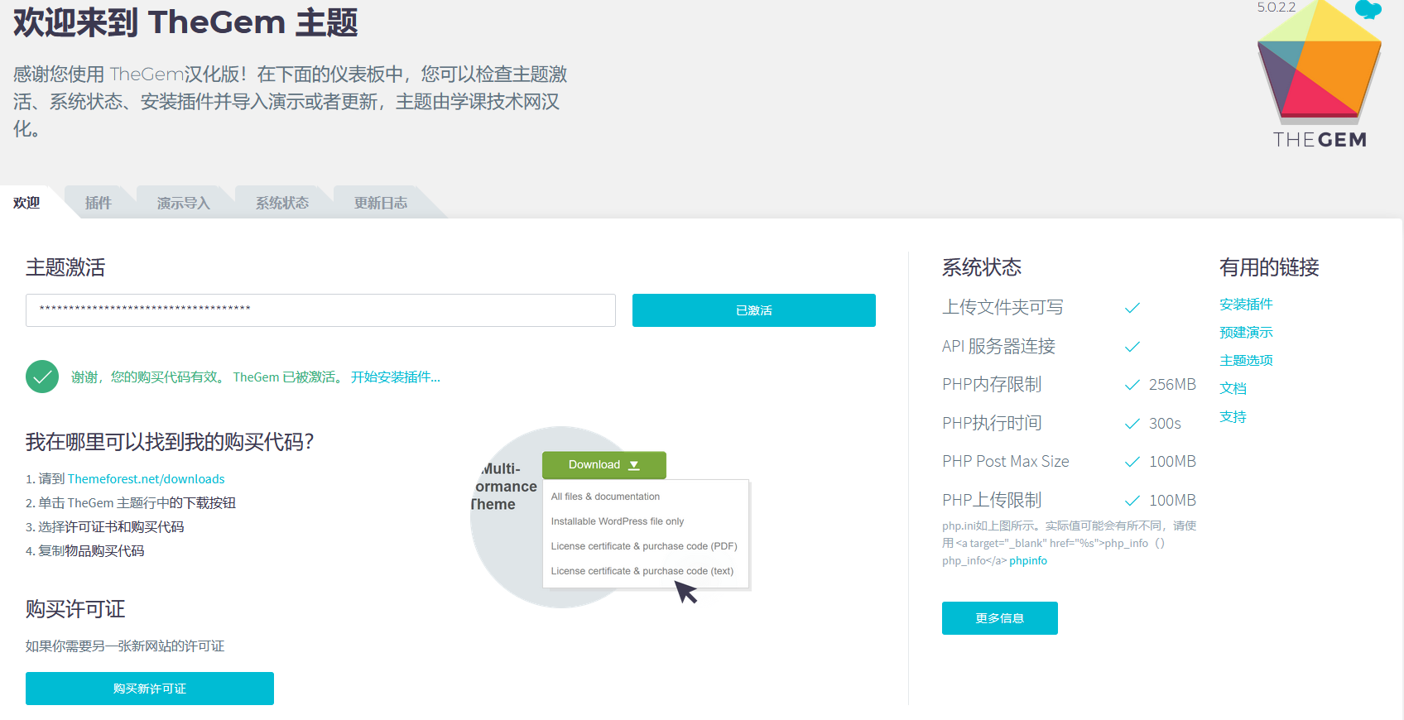Open the 欢迎 tab
1404x720 pixels.
(x=26, y=203)
